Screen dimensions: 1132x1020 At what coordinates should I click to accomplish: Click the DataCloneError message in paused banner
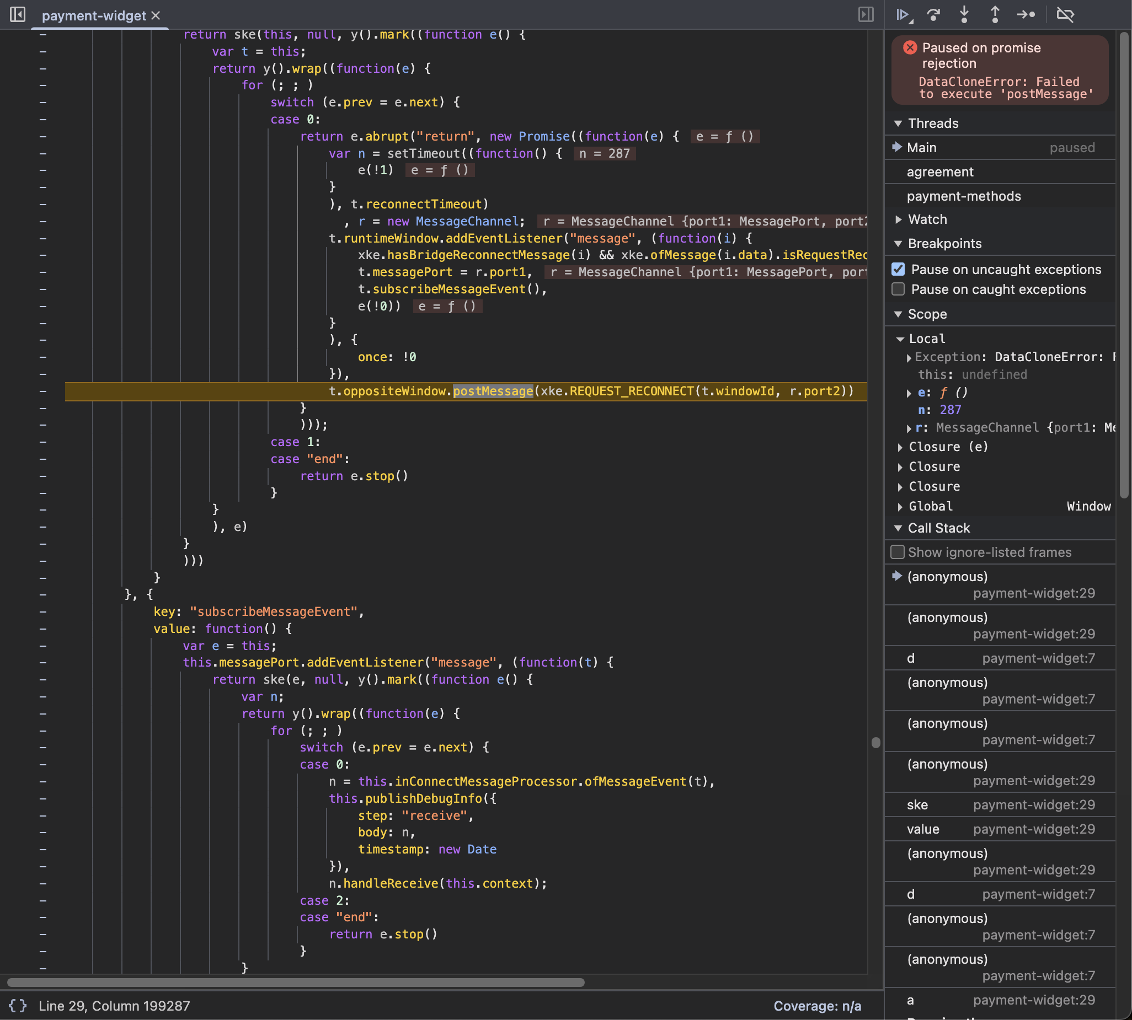coord(1006,88)
